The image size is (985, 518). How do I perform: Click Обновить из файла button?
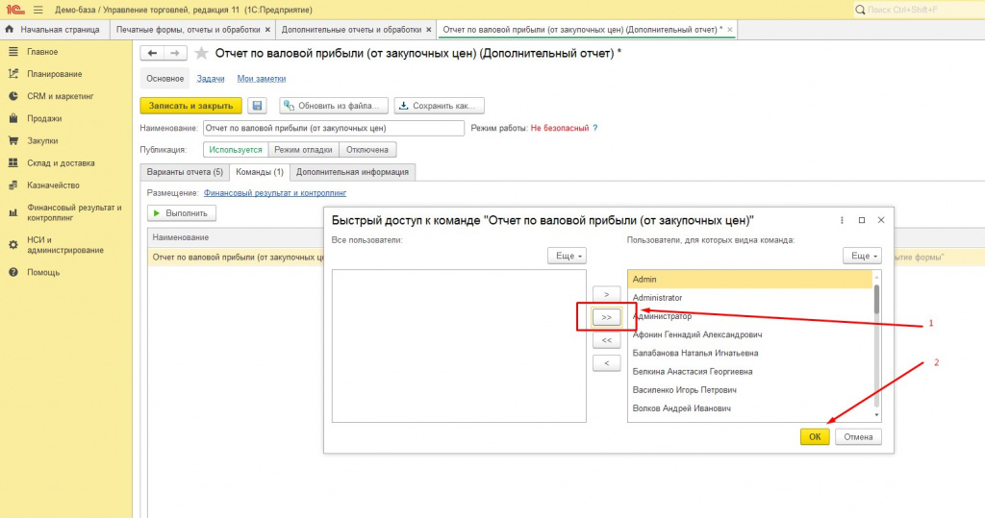pos(334,106)
